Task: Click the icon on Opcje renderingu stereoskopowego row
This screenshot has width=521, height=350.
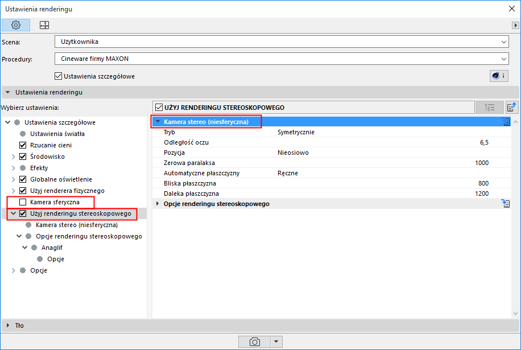Action: pyautogui.click(x=506, y=203)
